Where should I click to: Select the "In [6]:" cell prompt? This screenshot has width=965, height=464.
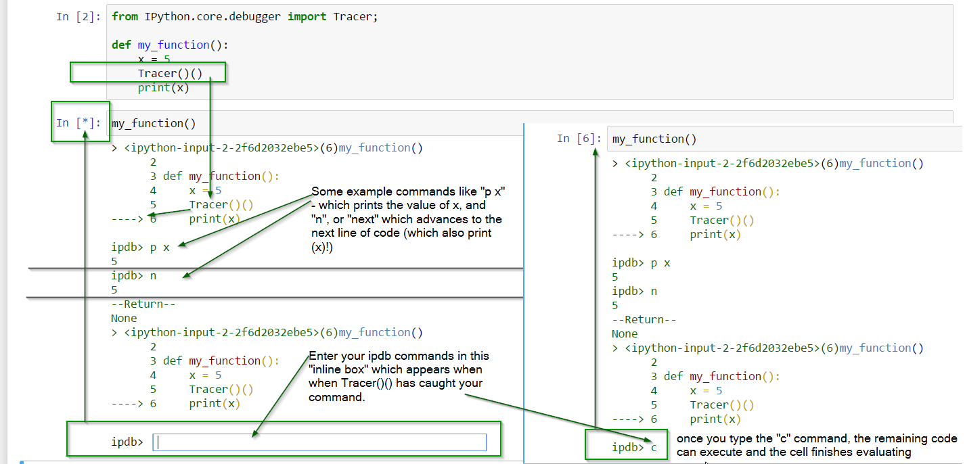click(x=579, y=138)
